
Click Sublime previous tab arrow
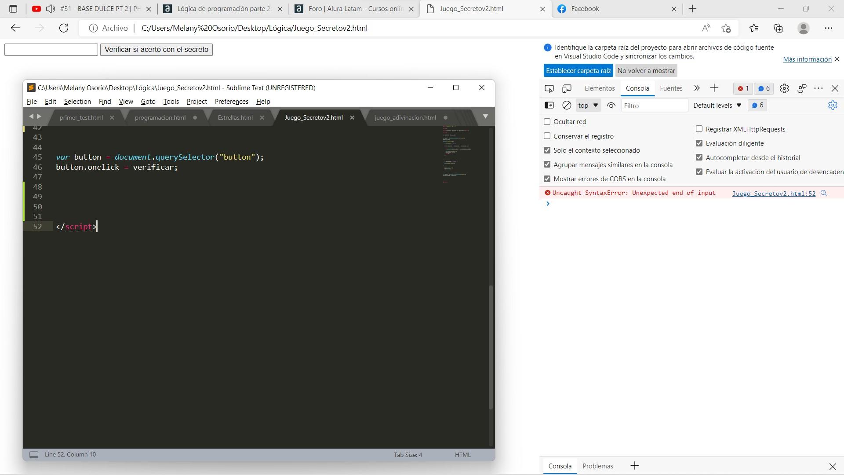(31, 117)
